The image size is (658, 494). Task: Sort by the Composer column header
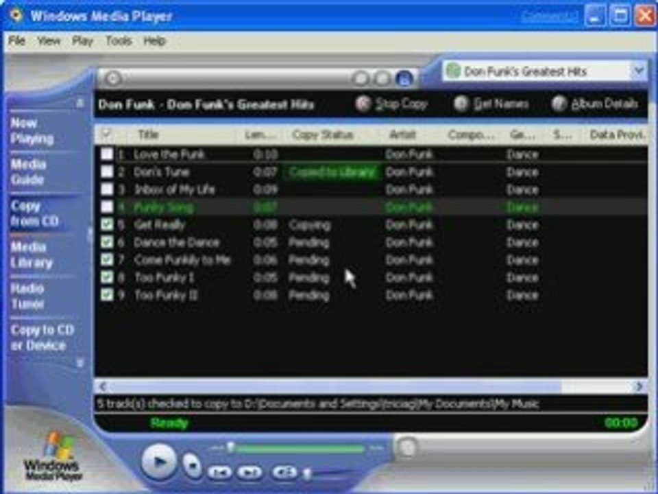point(471,134)
